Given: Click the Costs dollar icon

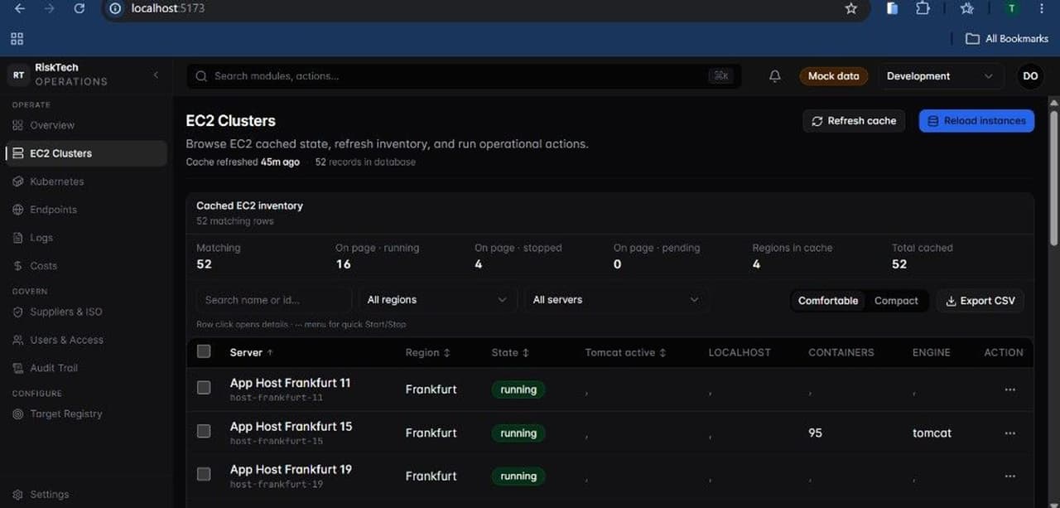Looking at the screenshot, I should tap(18, 266).
